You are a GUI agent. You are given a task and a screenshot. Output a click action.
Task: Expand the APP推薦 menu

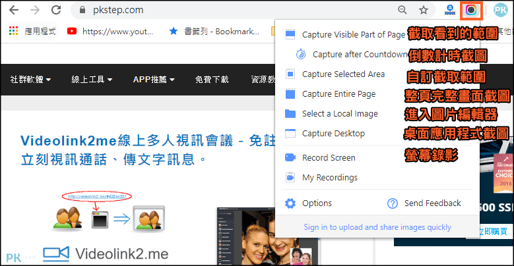[154, 80]
